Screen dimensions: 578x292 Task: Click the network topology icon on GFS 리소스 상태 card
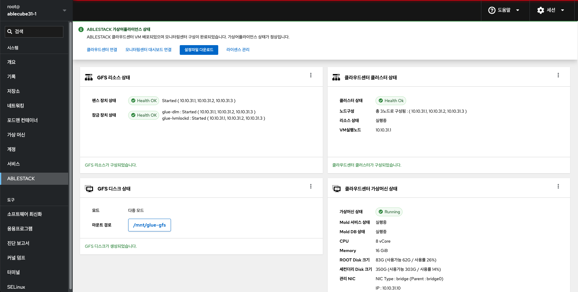click(x=89, y=77)
